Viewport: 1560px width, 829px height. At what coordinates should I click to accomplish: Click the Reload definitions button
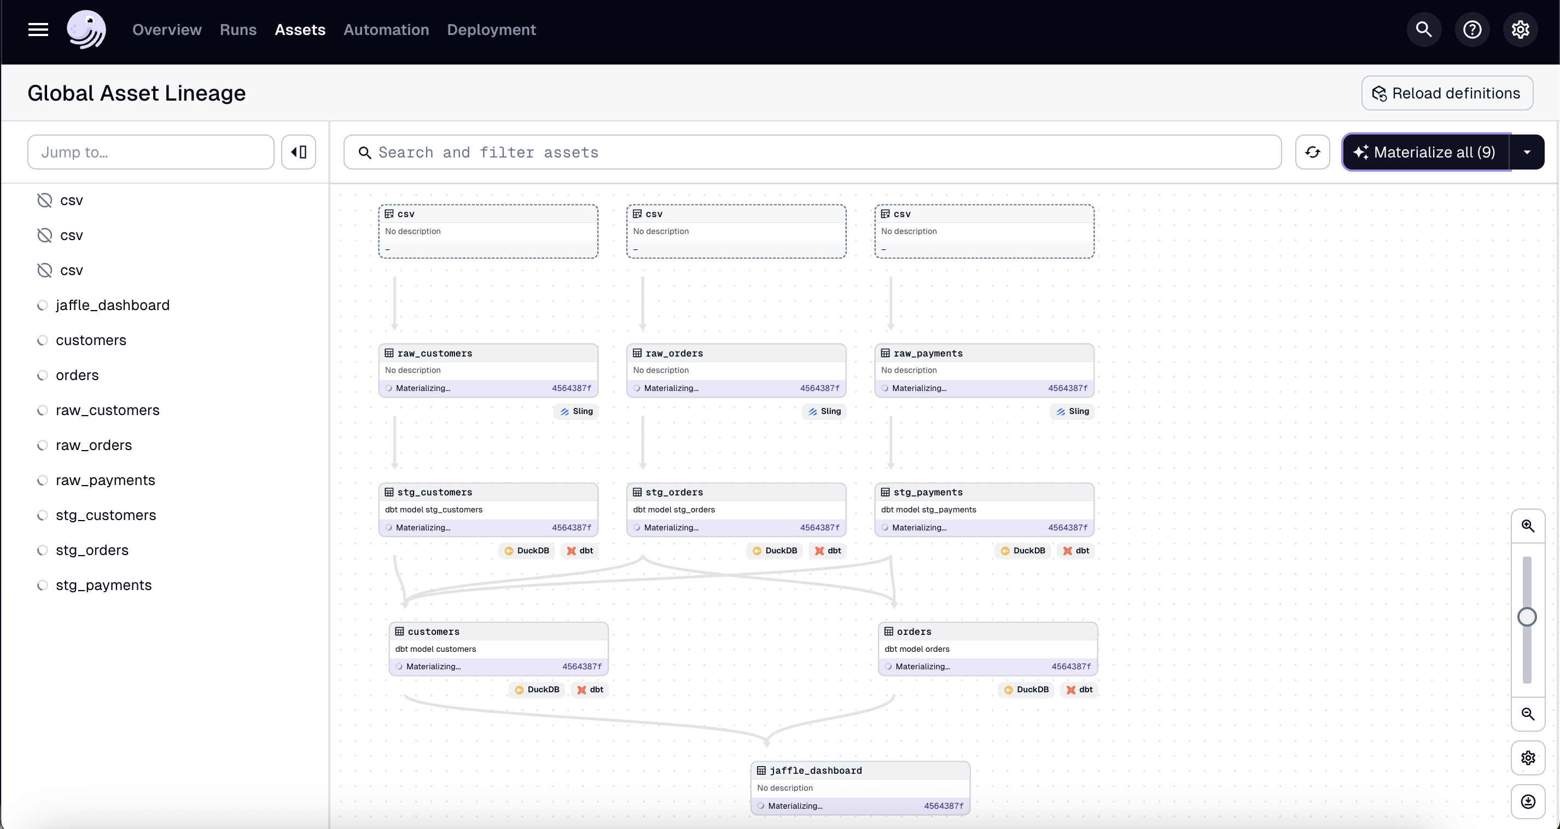coord(1447,92)
